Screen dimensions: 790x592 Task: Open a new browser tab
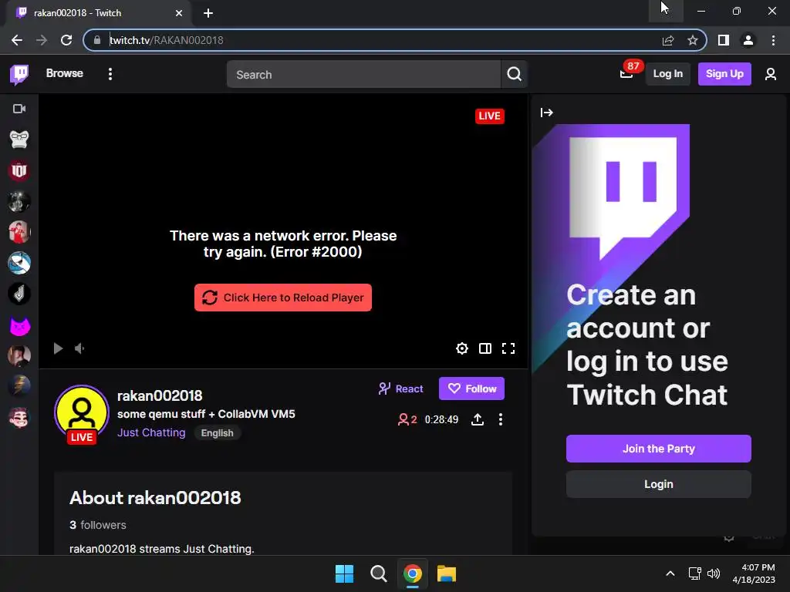click(x=208, y=13)
